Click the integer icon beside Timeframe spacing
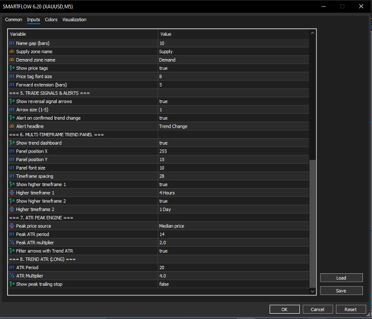The image size is (372, 319). pyautogui.click(x=12, y=176)
